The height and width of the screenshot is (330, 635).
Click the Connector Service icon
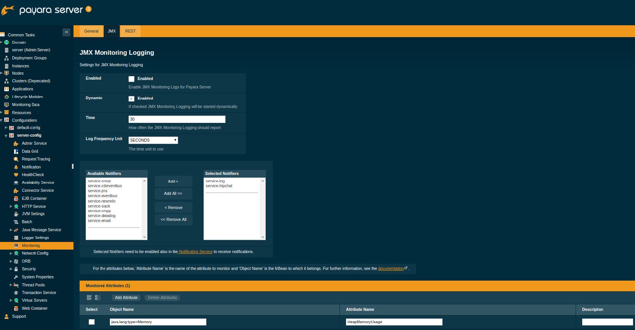(x=16, y=191)
